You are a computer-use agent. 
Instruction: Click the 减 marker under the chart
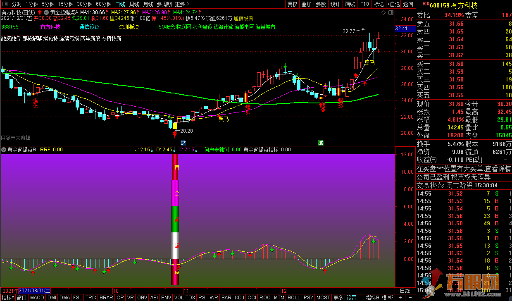point(321,143)
